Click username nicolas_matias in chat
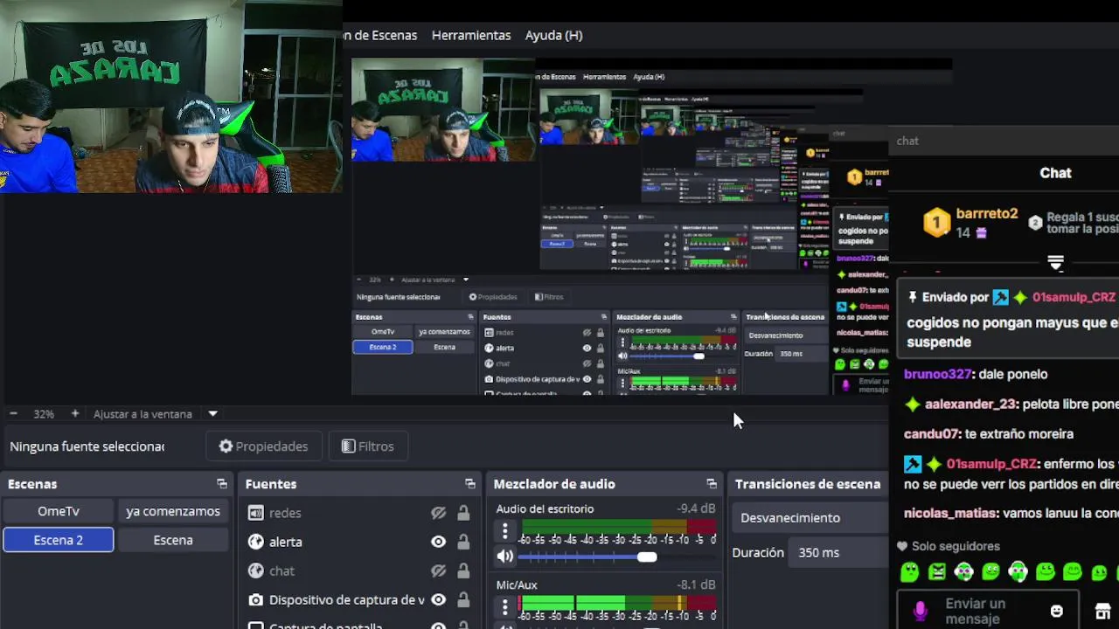 pos(950,514)
